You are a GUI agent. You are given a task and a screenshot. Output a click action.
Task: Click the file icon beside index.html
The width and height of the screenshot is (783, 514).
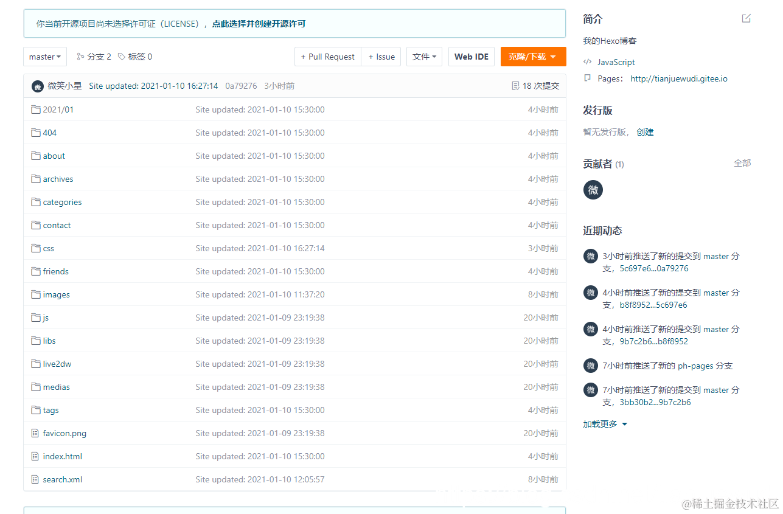pyautogui.click(x=35, y=456)
